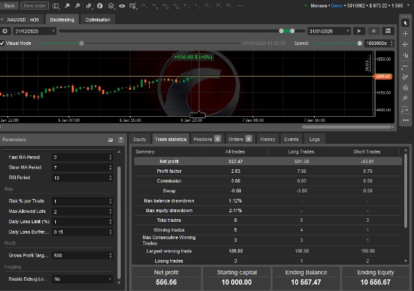Switch to the Optimisation tab
The height and width of the screenshot is (291, 414).
point(97,19)
